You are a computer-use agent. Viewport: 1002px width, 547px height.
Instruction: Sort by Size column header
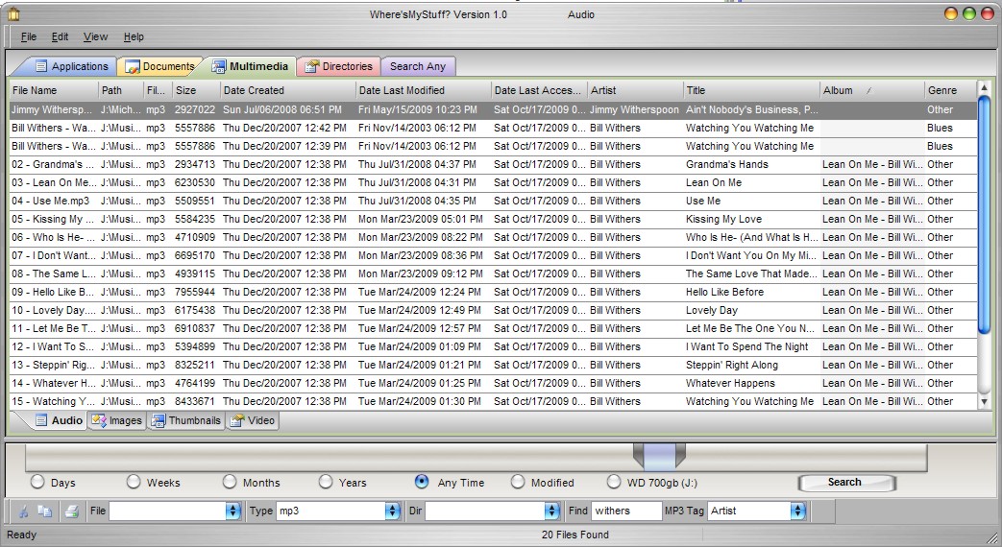tap(196, 90)
